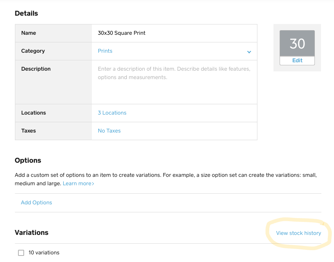Open the "No Taxes" link
334x262 pixels.
(109, 131)
